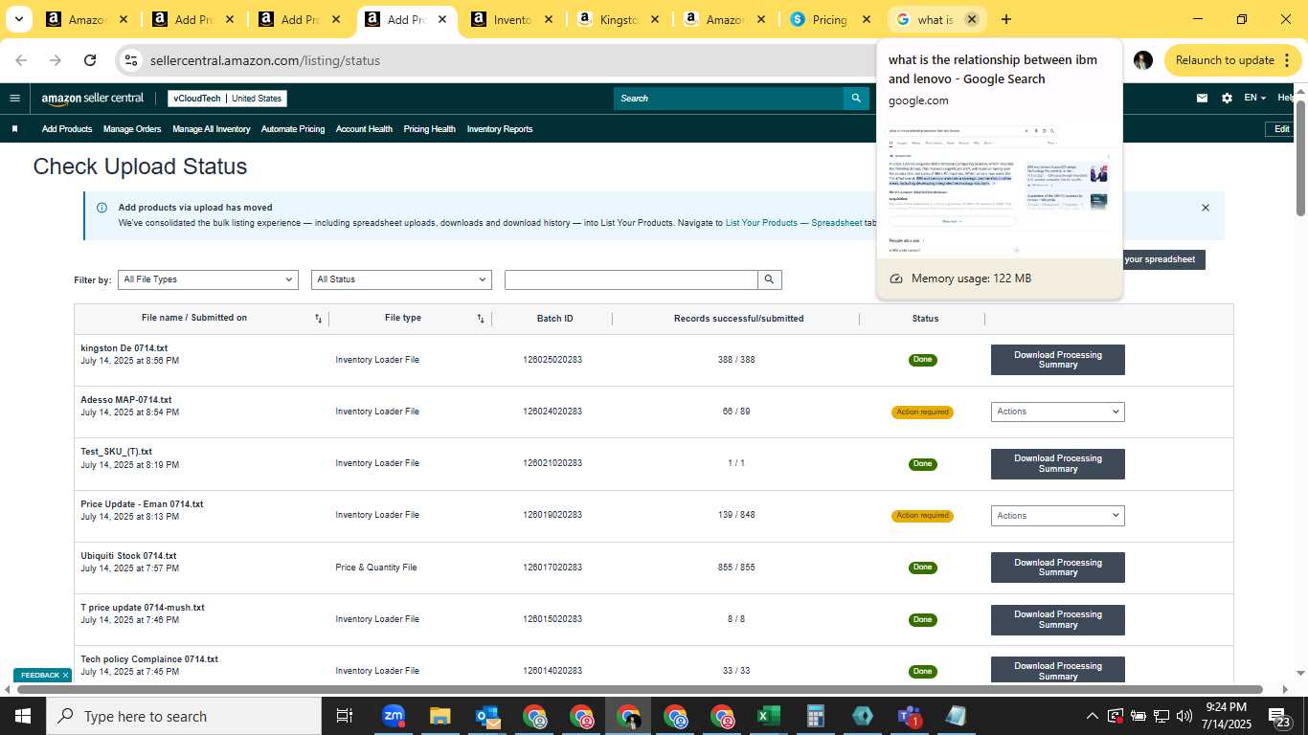Viewport: 1308px width, 735px height.
Task: Click the horizontal page scrollbar
Action: (x=640, y=689)
